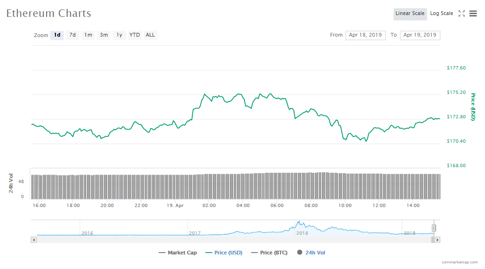
Task: Click the fullscreen expand icon
Action: (x=462, y=14)
